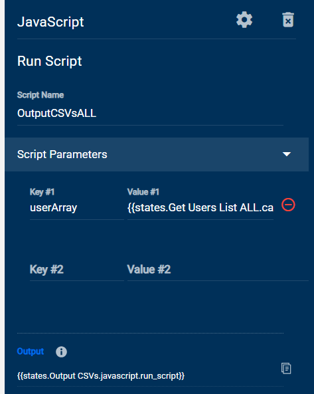Click the JavaScript panel title
This screenshot has width=314, height=394.
pyautogui.click(x=50, y=22)
